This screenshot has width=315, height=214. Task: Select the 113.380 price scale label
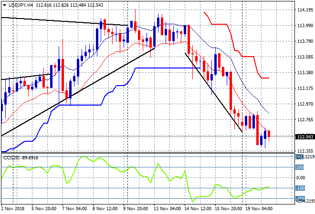coord(305,73)
